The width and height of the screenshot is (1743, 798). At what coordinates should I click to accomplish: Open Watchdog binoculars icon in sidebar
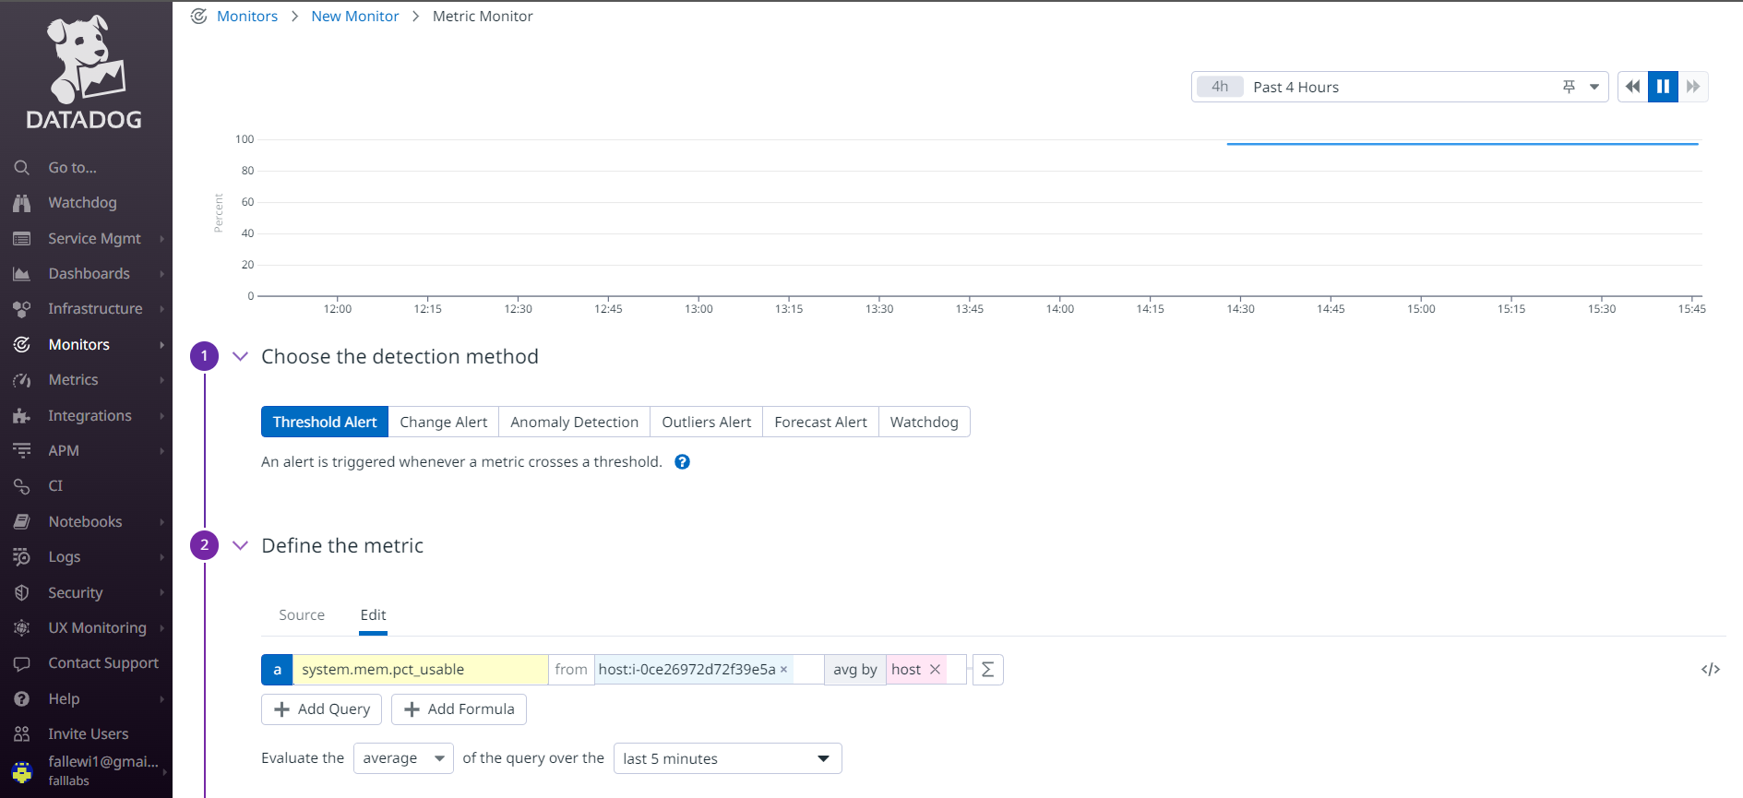(x=22, y=203)
